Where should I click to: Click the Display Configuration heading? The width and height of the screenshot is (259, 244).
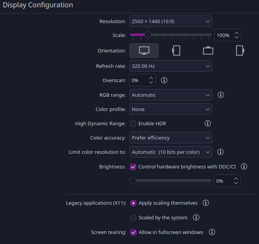[x=38, y=5]
